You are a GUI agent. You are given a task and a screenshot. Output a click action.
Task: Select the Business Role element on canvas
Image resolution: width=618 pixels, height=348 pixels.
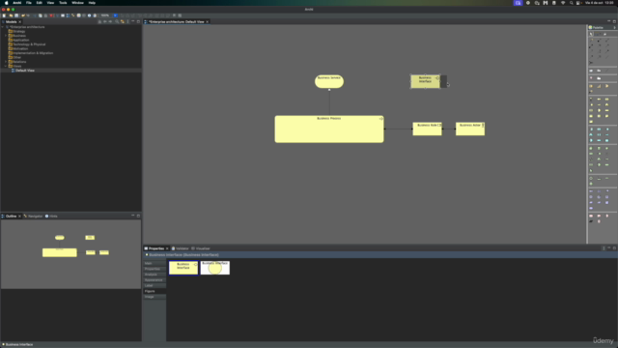click(427, 129)
